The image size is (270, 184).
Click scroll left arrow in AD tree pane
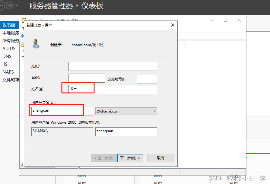[22, 165]
